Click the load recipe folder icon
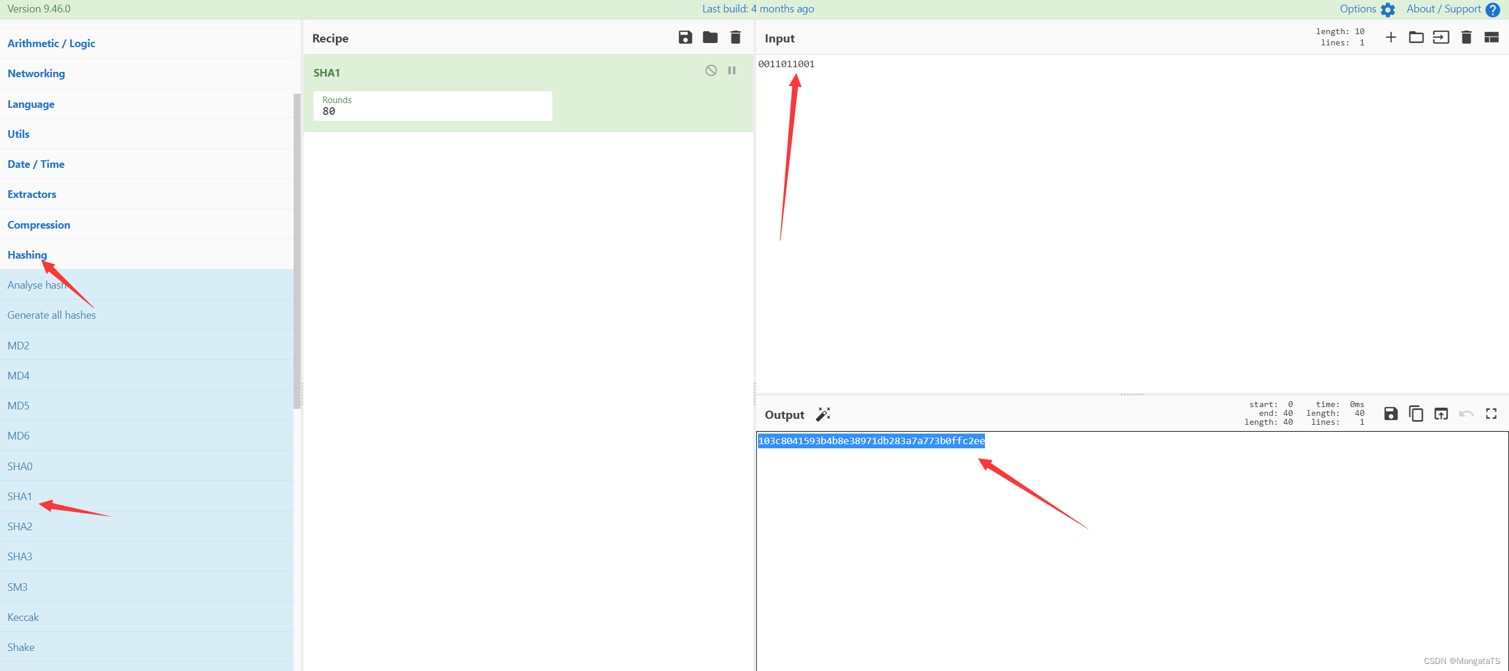The image size is (1509, 671). tap(709, 38)
